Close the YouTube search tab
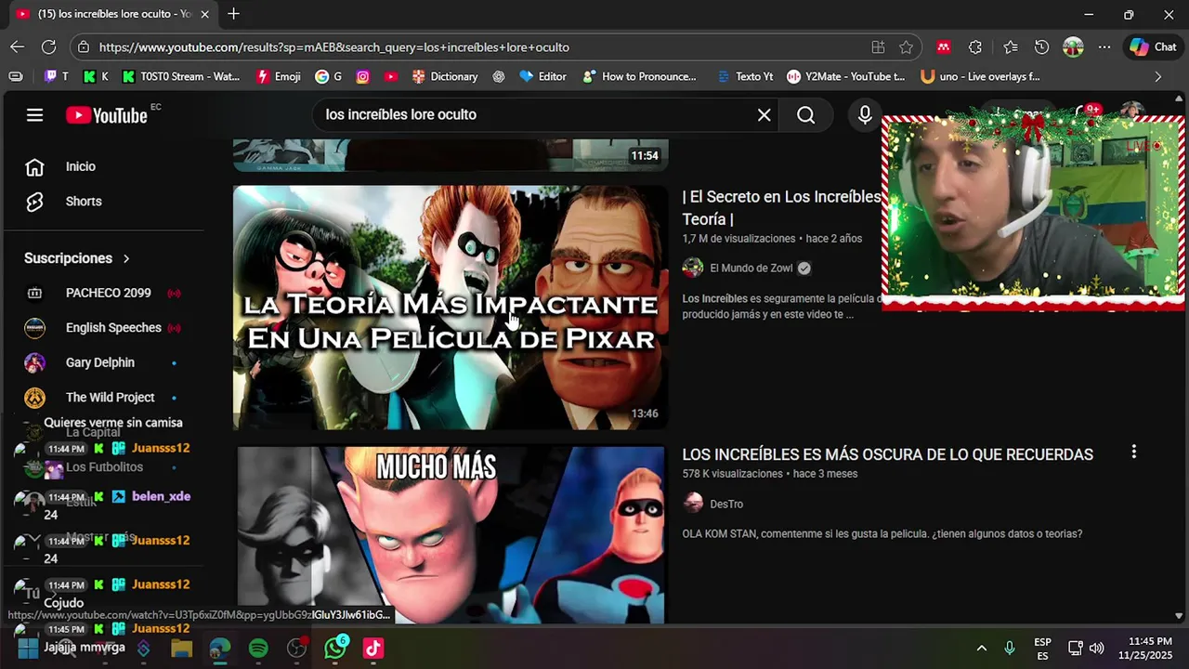This screenshot has height=669, width=1189. click(x=204, y=14)
